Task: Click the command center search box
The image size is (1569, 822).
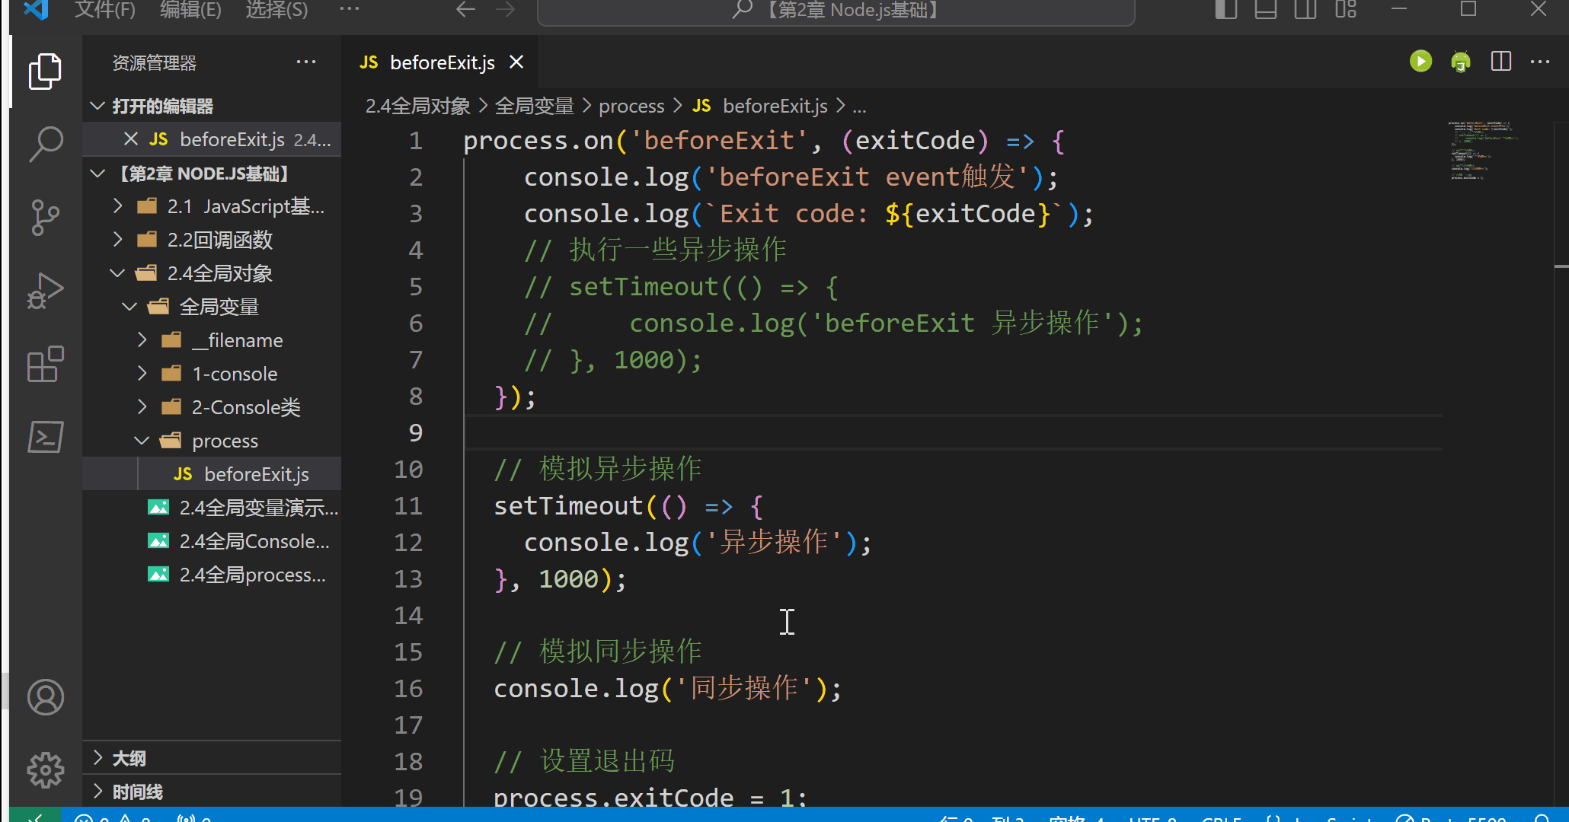Action: tap(836, 10)
